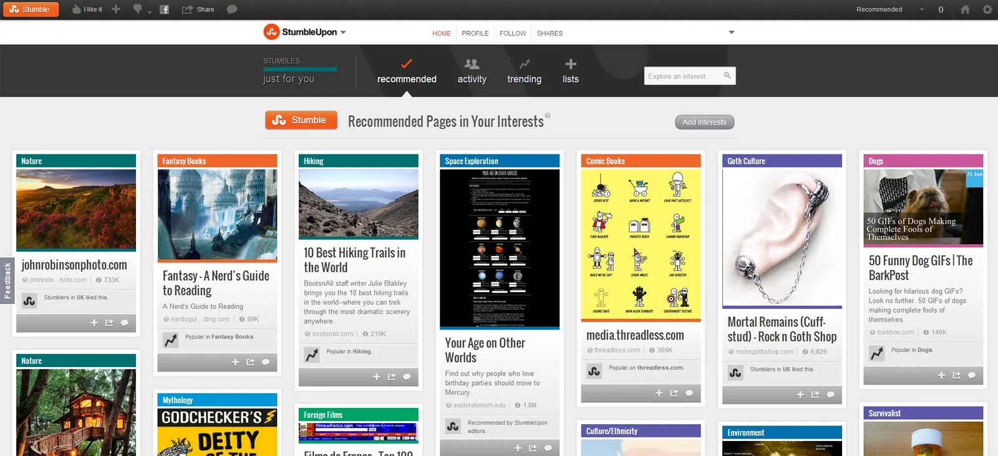Image resolution: width=998 pixels, height=456 pixels.
Task: Select the activity tab
Action: point(472,72)
